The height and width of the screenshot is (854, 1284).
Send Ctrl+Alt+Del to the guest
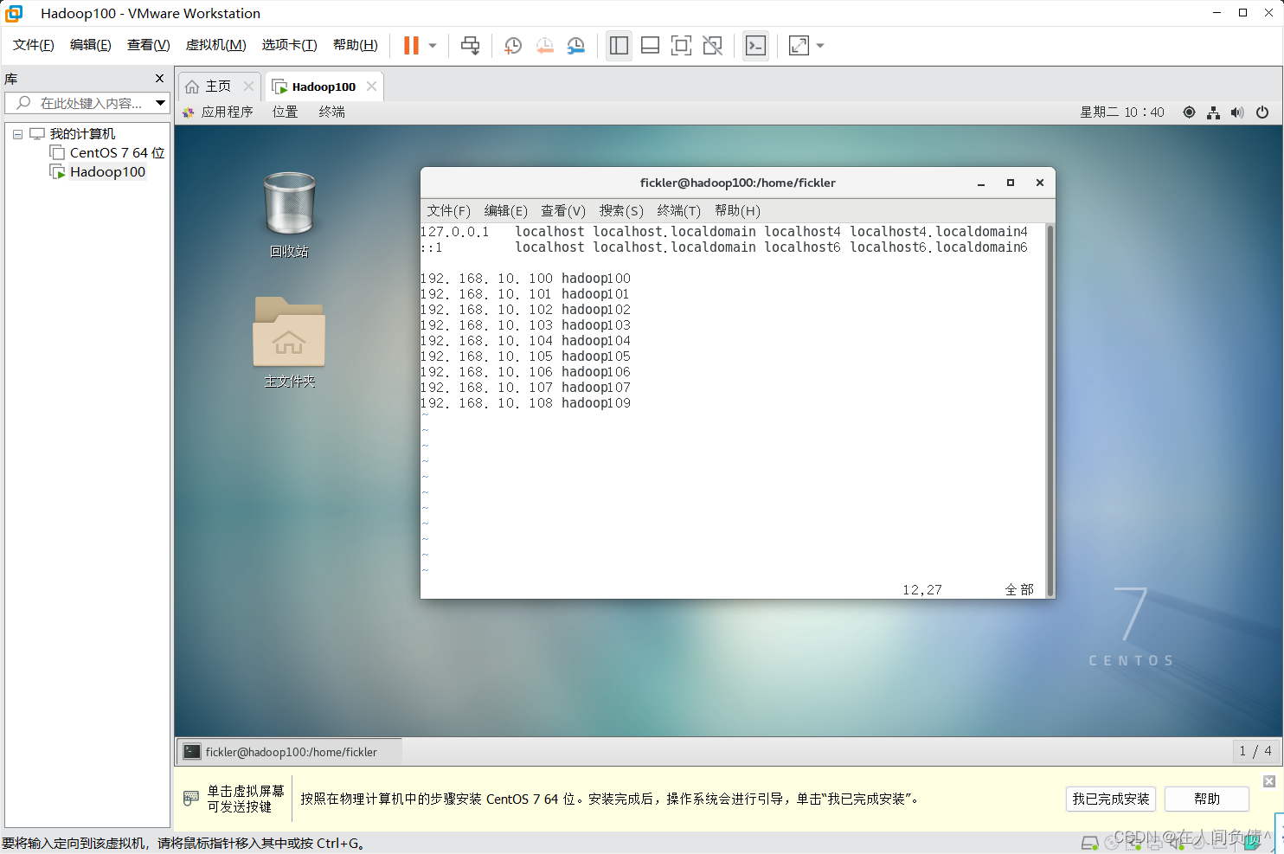pos(470,45)
